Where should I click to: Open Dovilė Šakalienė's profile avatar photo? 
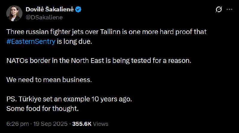[x=15, y=13]
